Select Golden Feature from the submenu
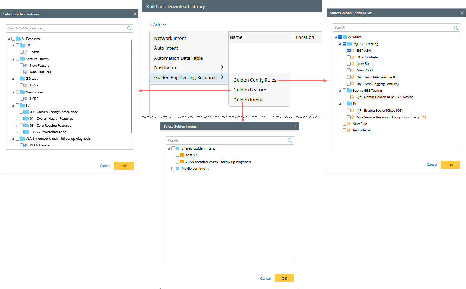The width and height of the screenshot is (466, 289). 250,90
